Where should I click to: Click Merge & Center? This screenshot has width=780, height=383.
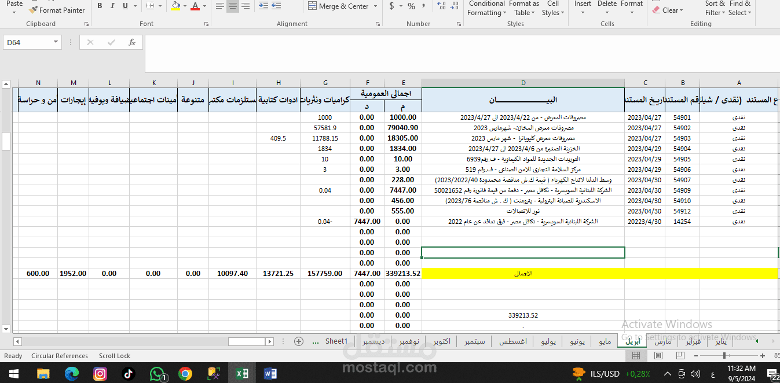(x=338, y=6)
